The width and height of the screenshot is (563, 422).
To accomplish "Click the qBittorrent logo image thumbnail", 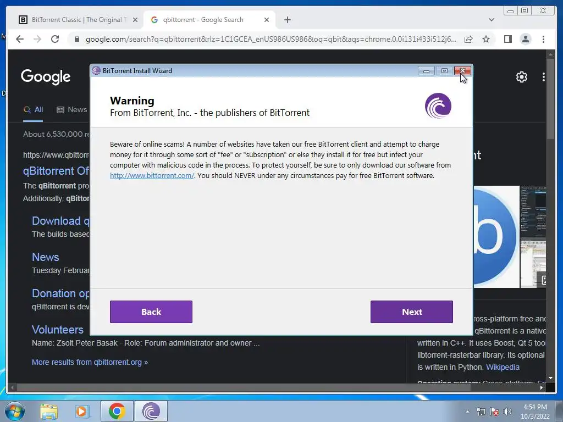I will point(496,237).
